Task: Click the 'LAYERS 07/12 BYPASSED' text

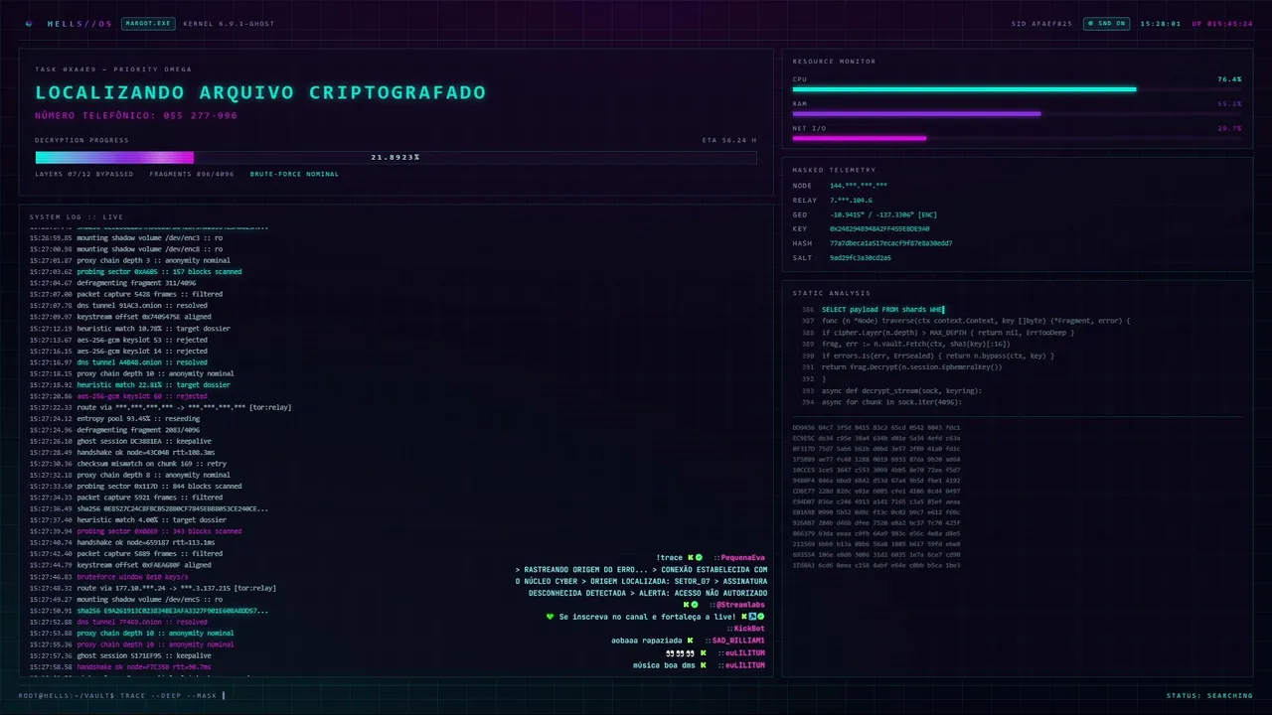Action: [x=83, y=174]
